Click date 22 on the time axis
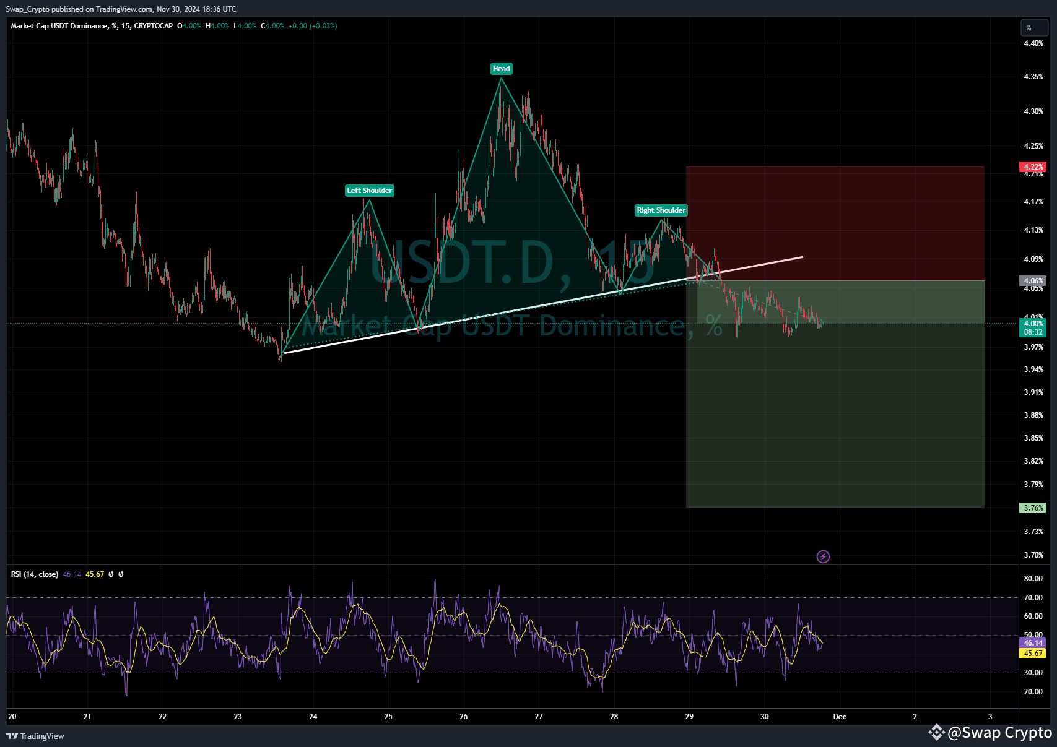This screenshot has height=747, width=1057. (163, 717)
